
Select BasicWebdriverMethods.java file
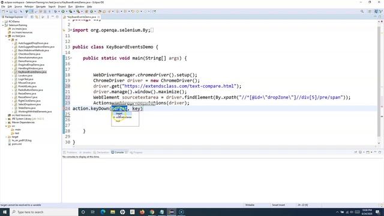34,50
